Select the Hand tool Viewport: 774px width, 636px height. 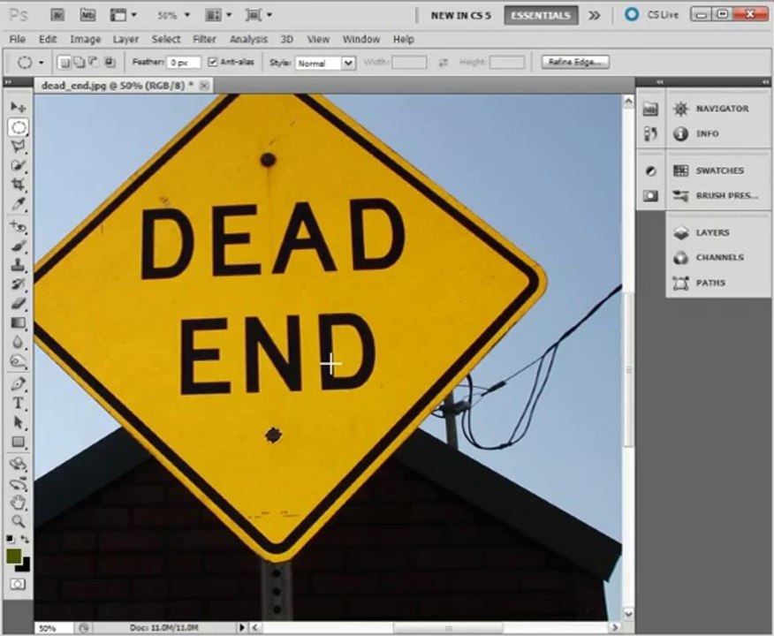pos(19,503)
